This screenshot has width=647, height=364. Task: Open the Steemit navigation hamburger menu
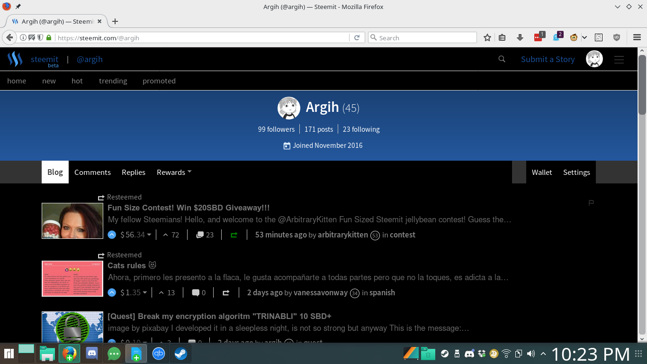[x=619, y=60]
